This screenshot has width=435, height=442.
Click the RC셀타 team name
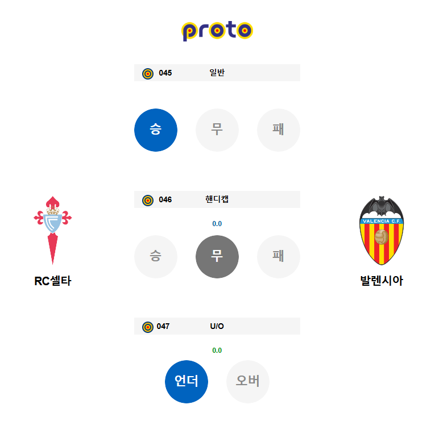coord(53,281)
